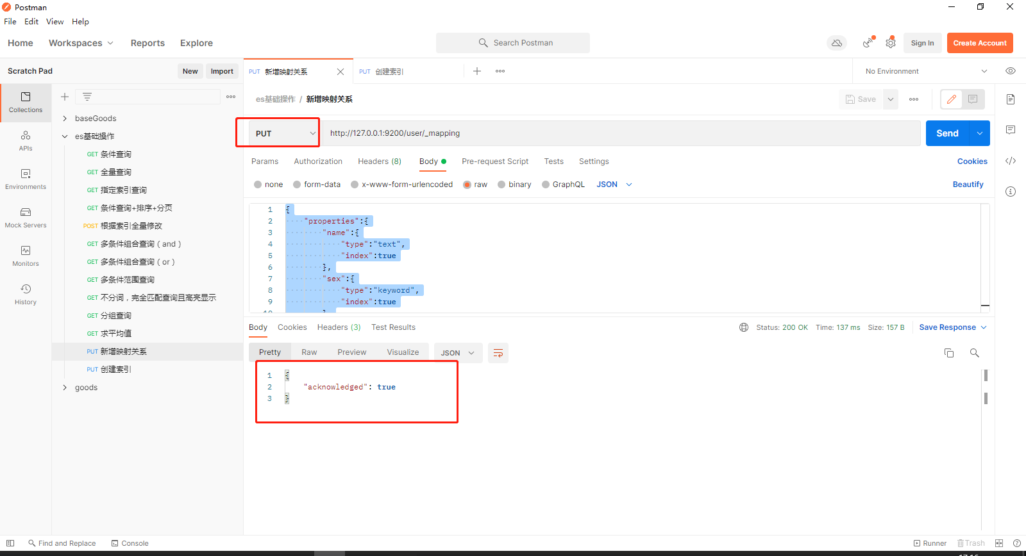Open the Save button dropdown arrow

[x=891, y=99]
